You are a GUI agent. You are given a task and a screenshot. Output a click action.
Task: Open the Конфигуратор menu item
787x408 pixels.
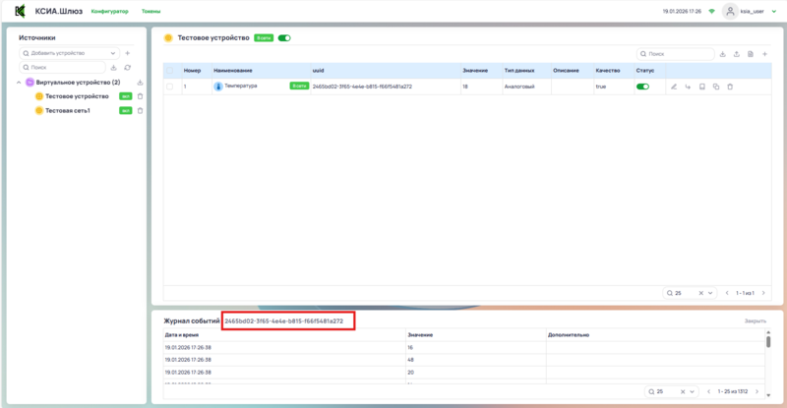(109, 11)
